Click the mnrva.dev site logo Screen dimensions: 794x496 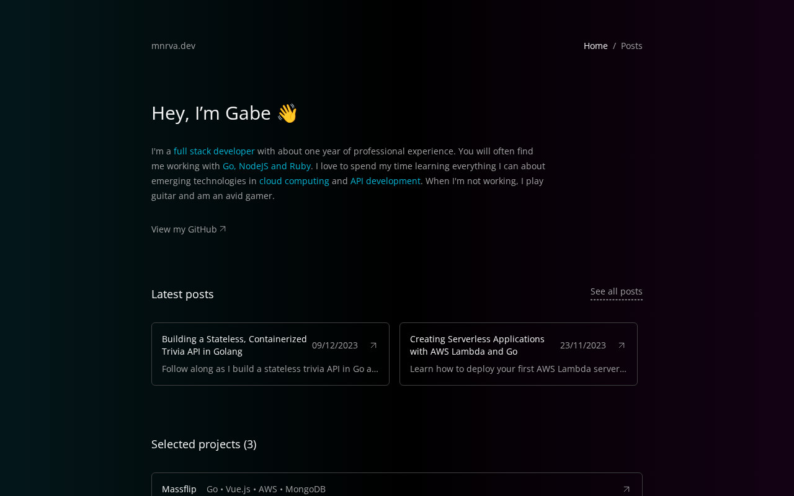[x=173, y=46]
